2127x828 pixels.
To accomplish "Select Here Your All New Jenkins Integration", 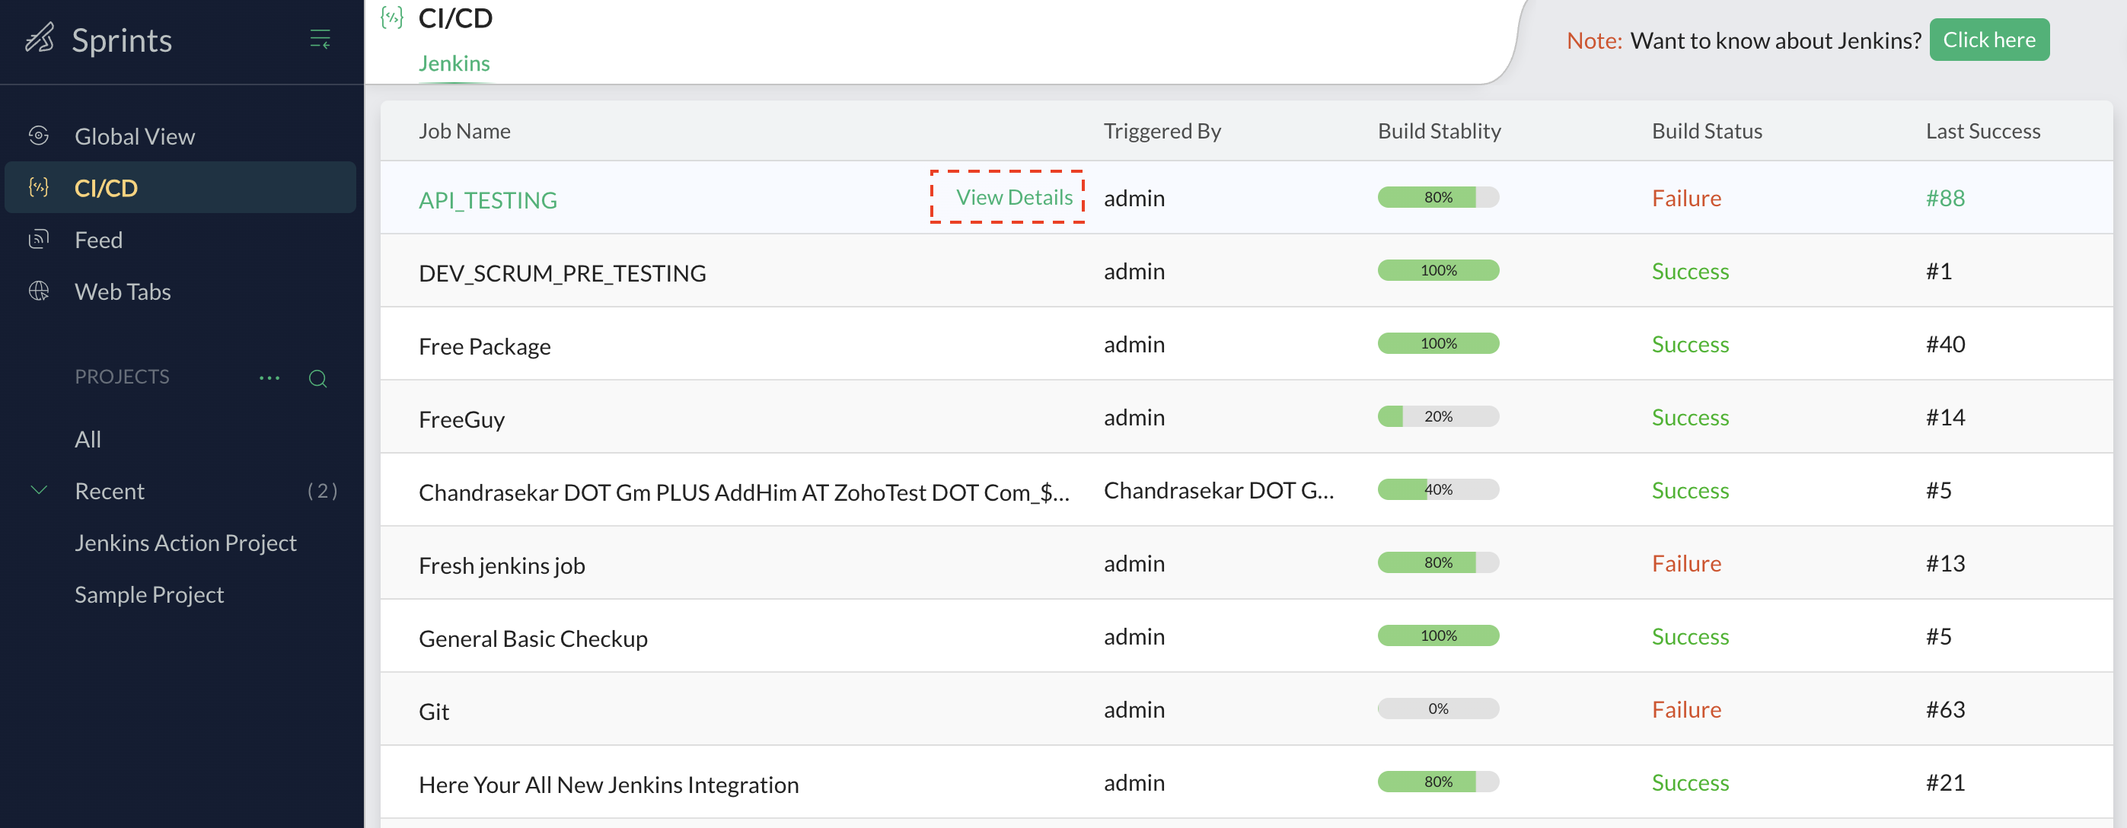I will [x=608, y=785].
